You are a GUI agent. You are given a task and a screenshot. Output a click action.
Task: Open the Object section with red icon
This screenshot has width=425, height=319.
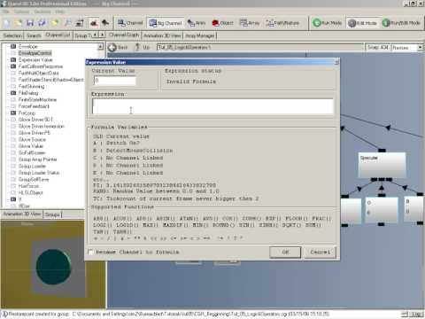click(223, 23)
